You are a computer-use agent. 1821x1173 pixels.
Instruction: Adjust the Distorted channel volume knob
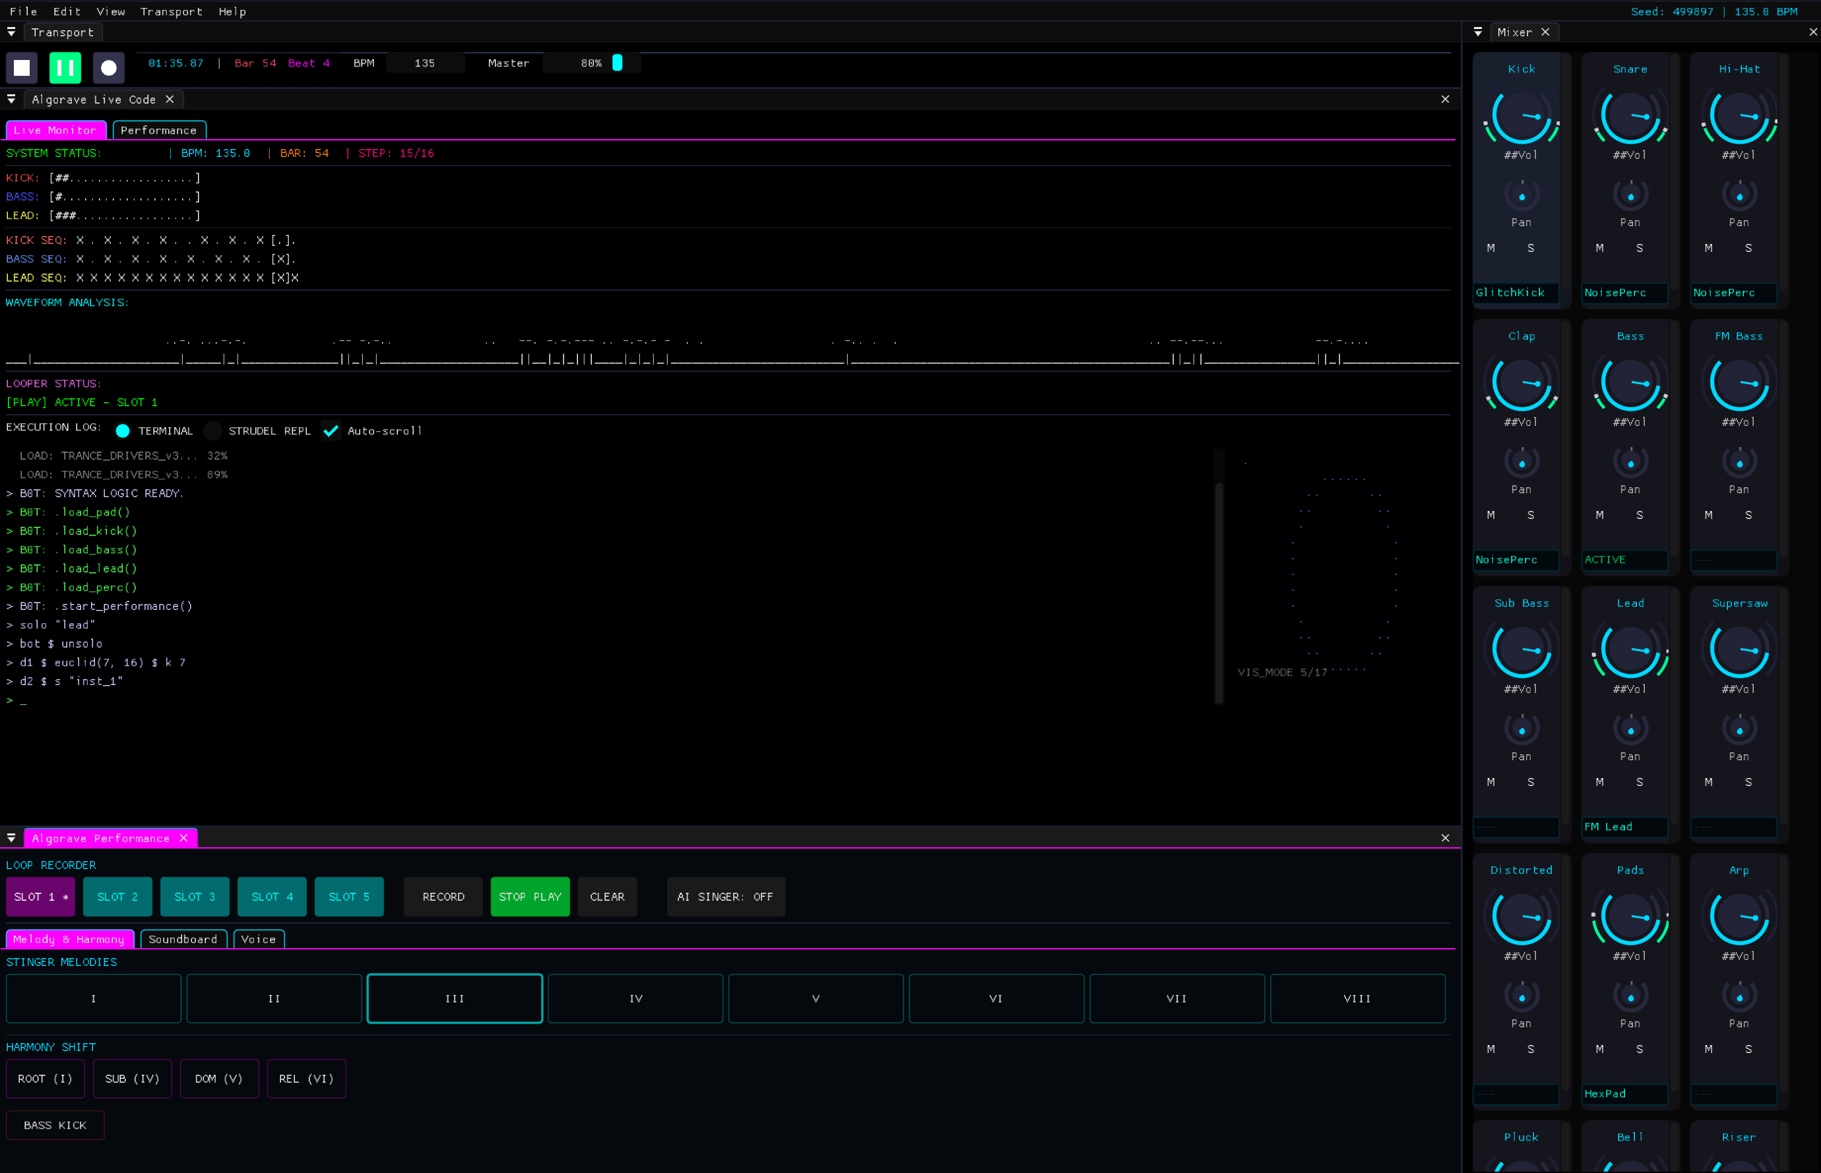pyautogui.click(x=1521, y=918)
